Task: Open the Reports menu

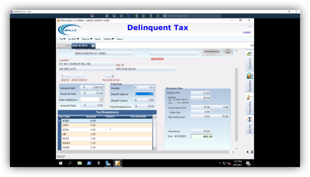Action: tap(87, 39)
